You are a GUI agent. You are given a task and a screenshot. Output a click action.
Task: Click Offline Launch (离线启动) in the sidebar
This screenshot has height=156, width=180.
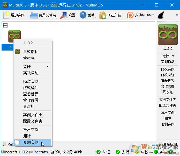tap(168, 62)
